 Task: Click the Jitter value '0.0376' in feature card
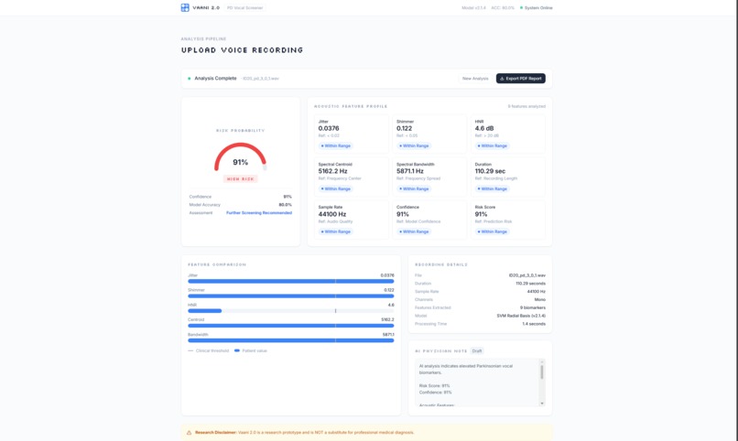[329, 128]
